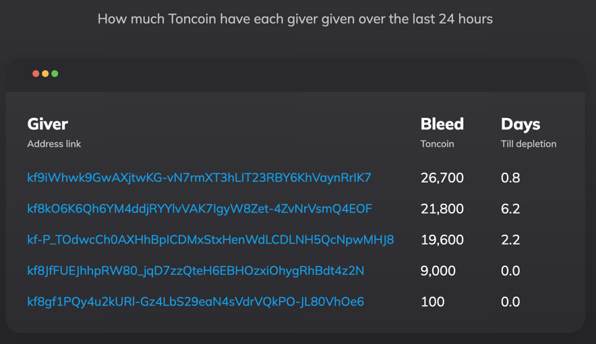Select the 21,800 bleed value
Image resolution: width=596 pixels, height=344 pixels.
point(442,208)
